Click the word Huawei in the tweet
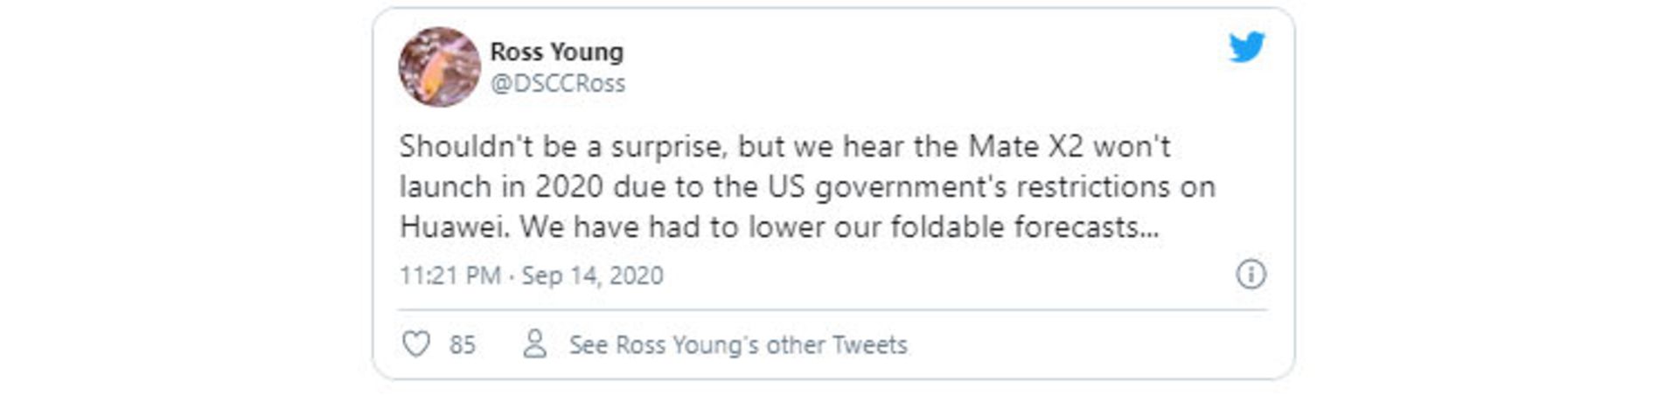Viewport: 1679px width, 396px height. [x=453, y=227]
